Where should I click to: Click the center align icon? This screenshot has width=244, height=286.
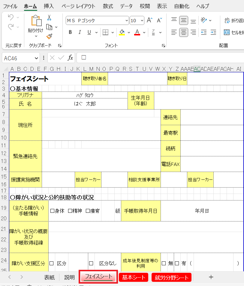(x=184, y=32)
